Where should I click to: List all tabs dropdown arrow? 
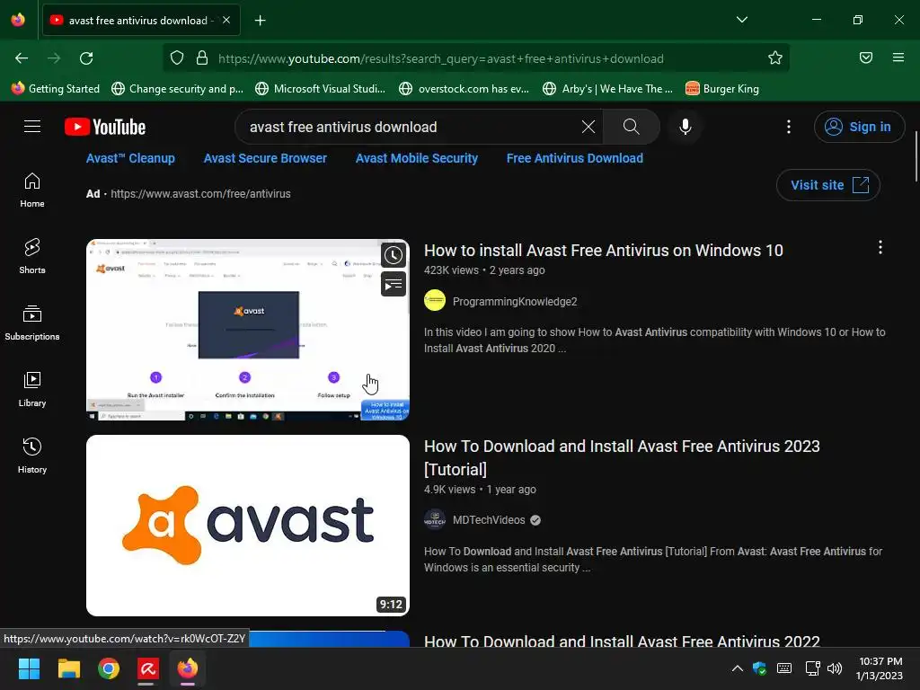coord(741,20)
